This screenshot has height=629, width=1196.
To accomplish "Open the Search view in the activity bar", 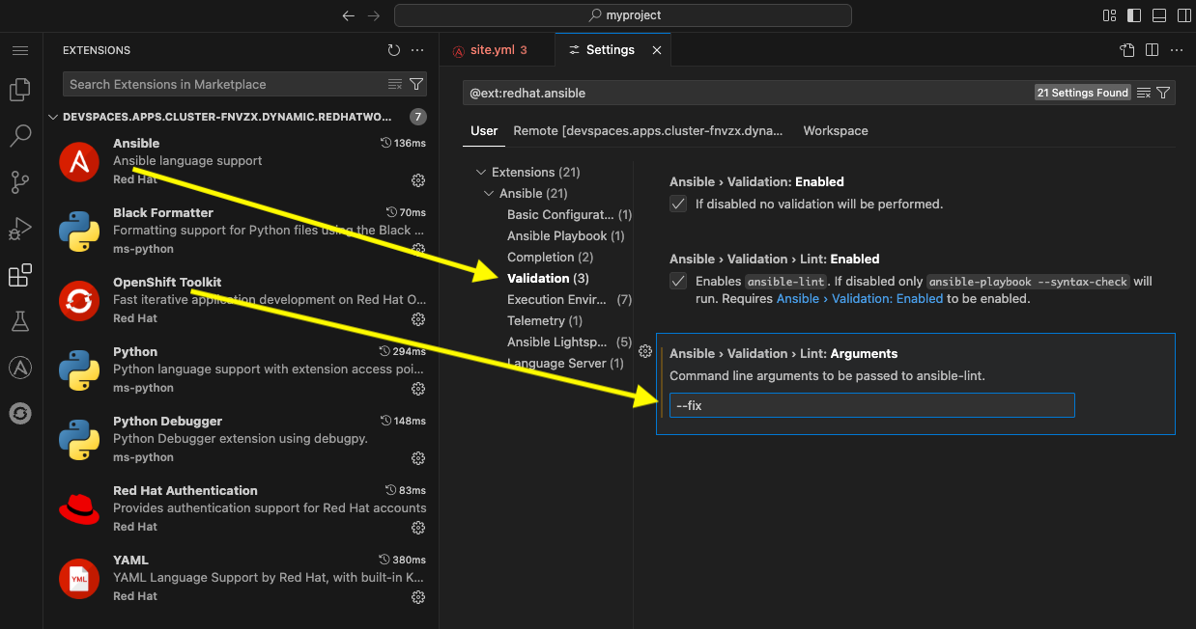I will (20, 135).
